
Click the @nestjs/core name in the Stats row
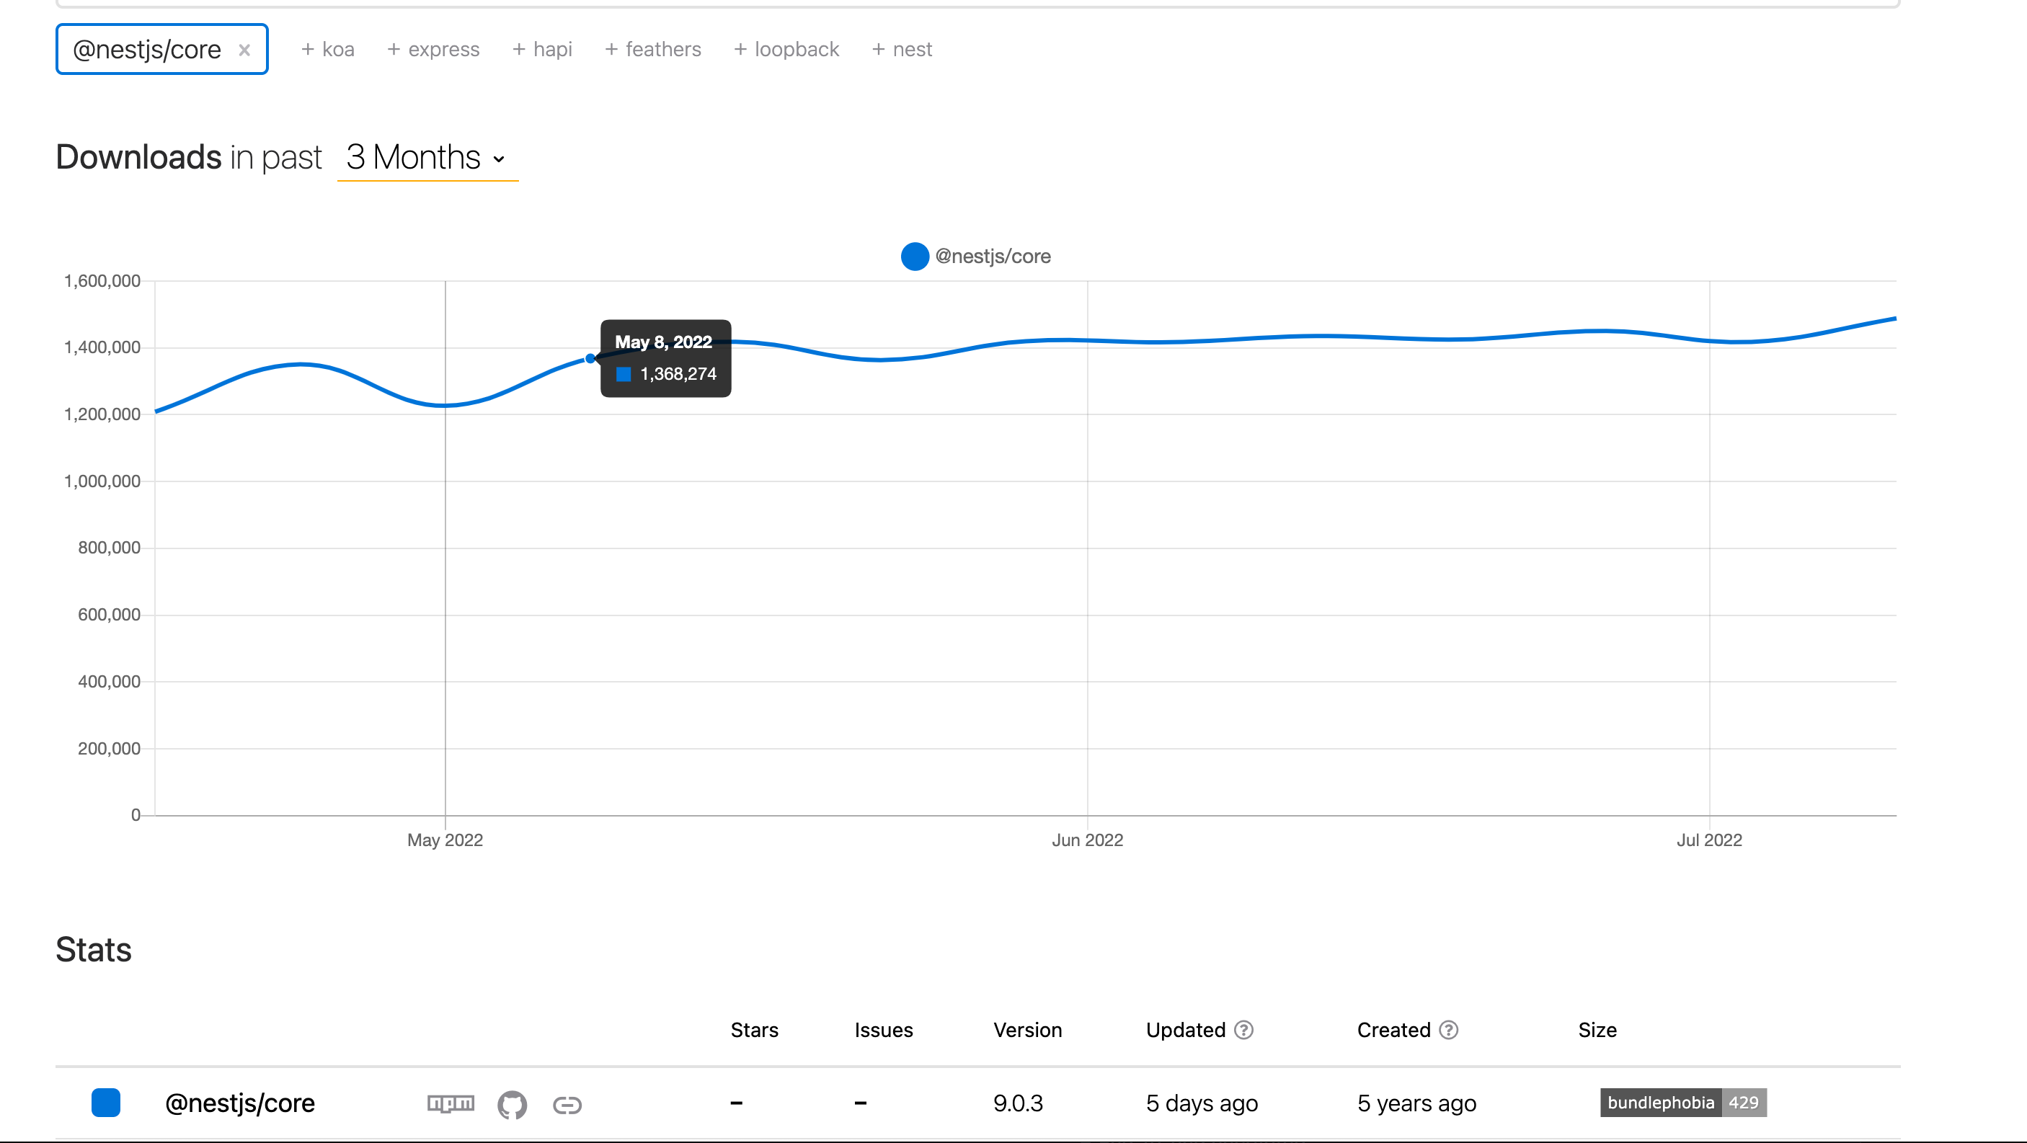(240, 1103)
